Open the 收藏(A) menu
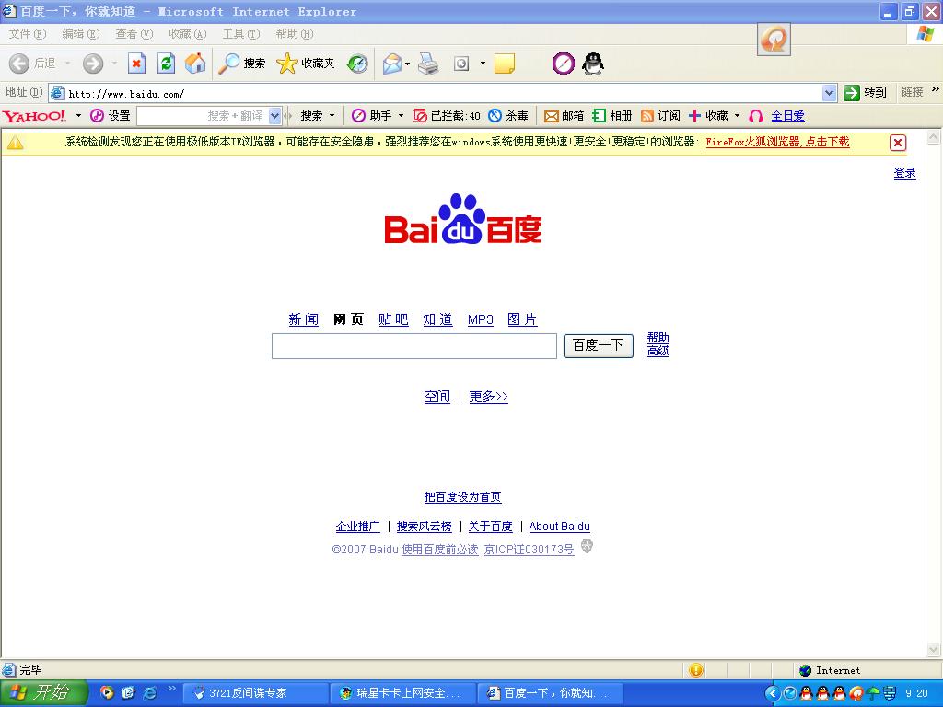This screenshot has width=943, height=707. (188, 34)
